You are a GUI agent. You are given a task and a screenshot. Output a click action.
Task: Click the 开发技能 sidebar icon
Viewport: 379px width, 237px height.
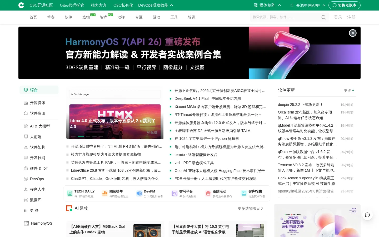pyautogui.click(x=26, y=158)
